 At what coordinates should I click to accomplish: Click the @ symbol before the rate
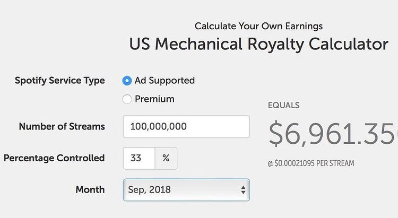tap(271, 163)
